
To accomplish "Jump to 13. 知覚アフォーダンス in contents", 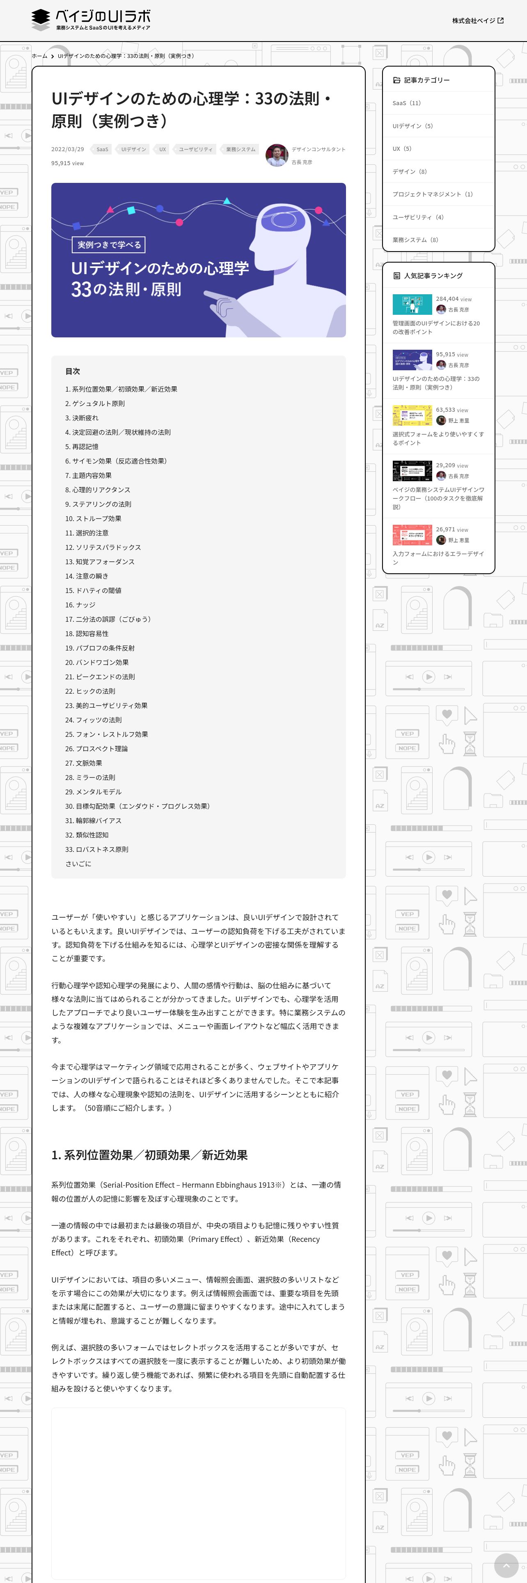I will point(100,562).
